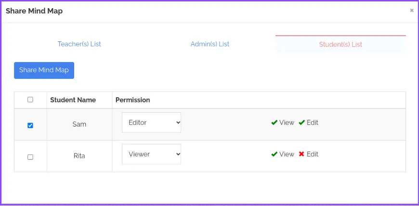Click the name Sam in the table
Screen dimensions: 419x206
click(79, 124)
